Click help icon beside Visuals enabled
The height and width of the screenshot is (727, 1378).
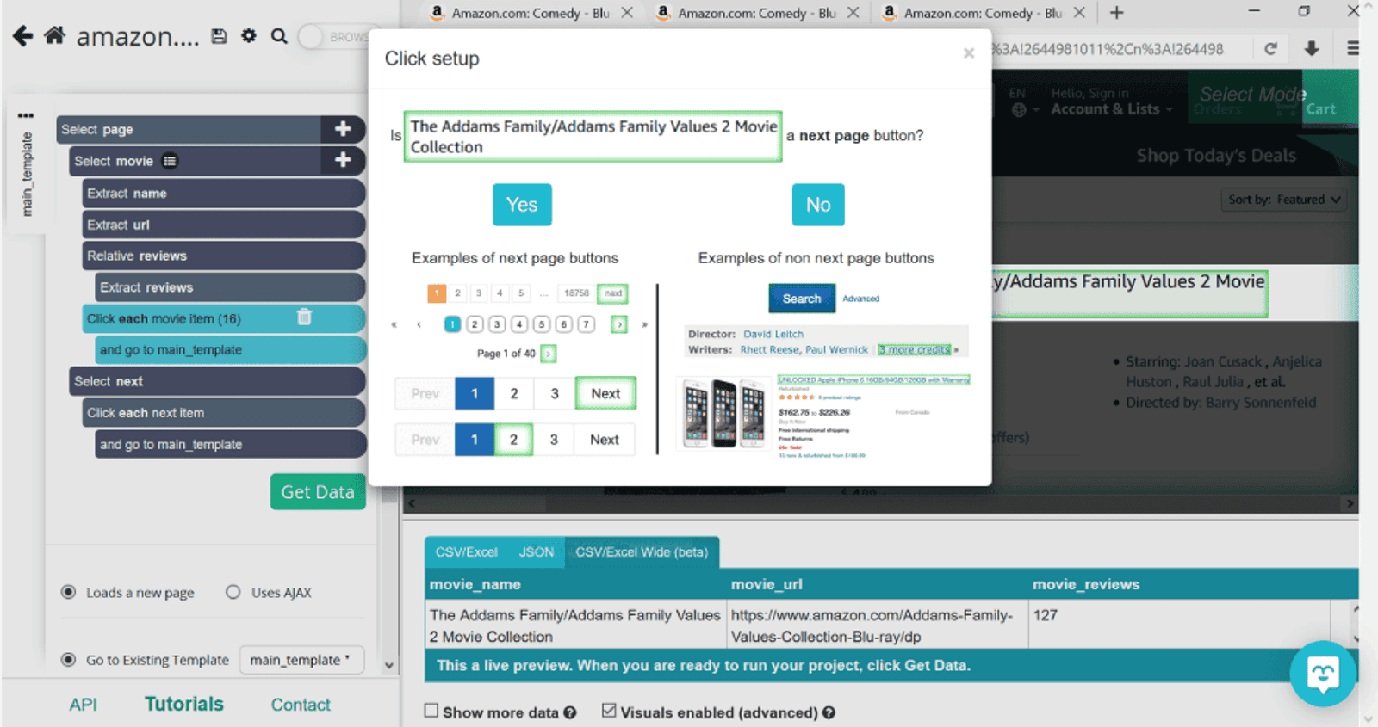[x=829, y=712]
